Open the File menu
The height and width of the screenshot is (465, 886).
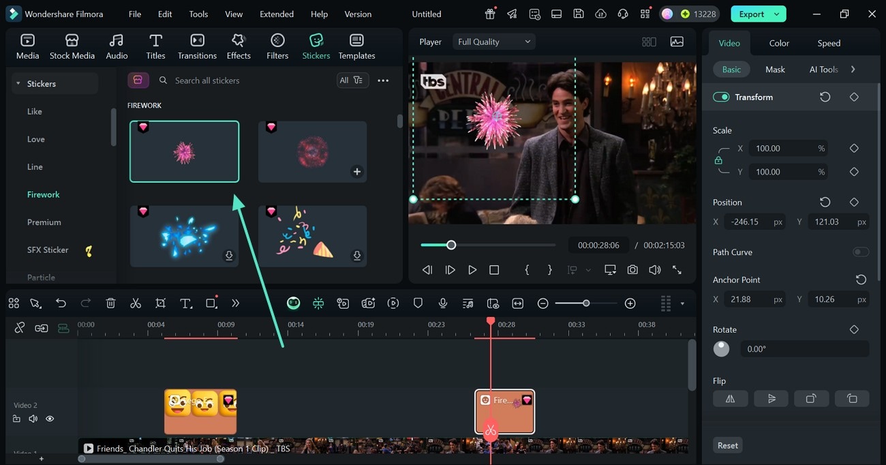135,14
